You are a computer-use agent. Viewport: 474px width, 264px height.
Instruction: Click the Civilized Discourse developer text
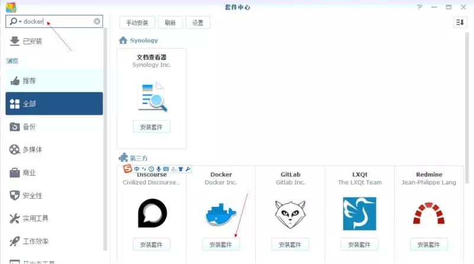[151, 182]
